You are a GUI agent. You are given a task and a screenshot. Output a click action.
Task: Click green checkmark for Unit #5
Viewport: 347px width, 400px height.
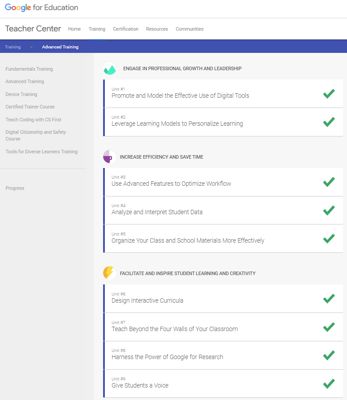point(329,239)
